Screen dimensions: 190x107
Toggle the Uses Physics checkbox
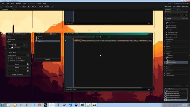[x=17, y=61]
